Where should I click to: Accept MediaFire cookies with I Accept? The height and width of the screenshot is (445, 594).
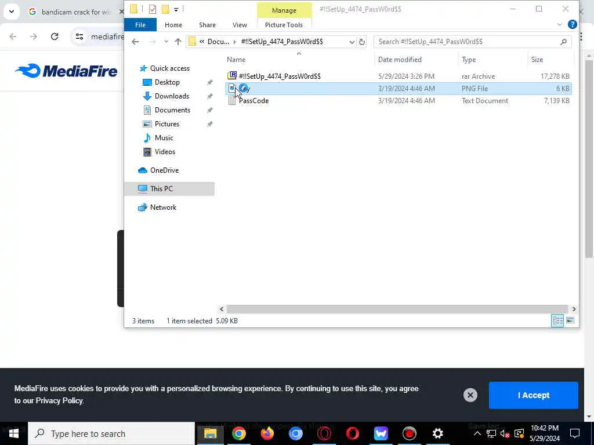[x=534, y=395]
